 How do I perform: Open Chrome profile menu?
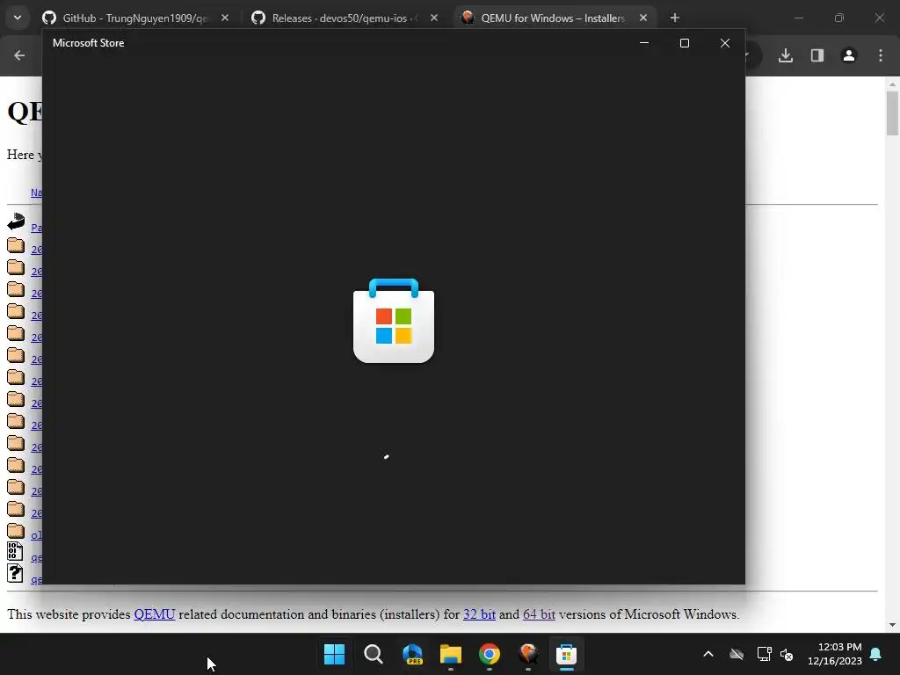click(x=849, y=55)
